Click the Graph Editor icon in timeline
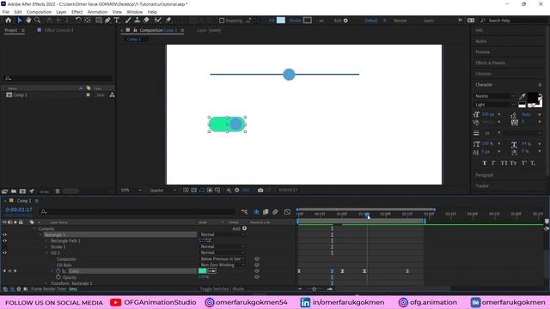The height and width of the screenshot is (309, 550). pos(287,212)
